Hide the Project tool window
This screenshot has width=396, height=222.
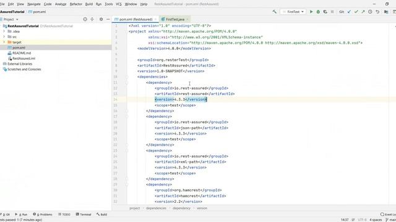click(x=108, y=19)
